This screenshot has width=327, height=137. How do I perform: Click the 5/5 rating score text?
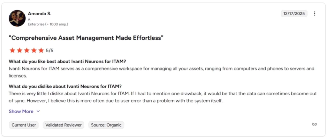tap(49, 50)
